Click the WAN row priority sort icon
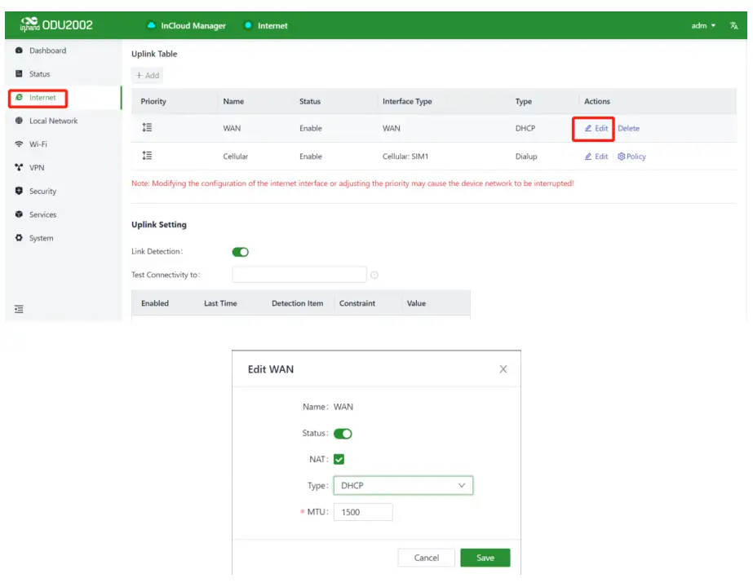This screenshot has height=587, width=753. click(148, 128)
